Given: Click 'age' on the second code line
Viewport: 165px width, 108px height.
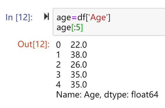Looking at the screenshot, I should (x=64, y=28).
